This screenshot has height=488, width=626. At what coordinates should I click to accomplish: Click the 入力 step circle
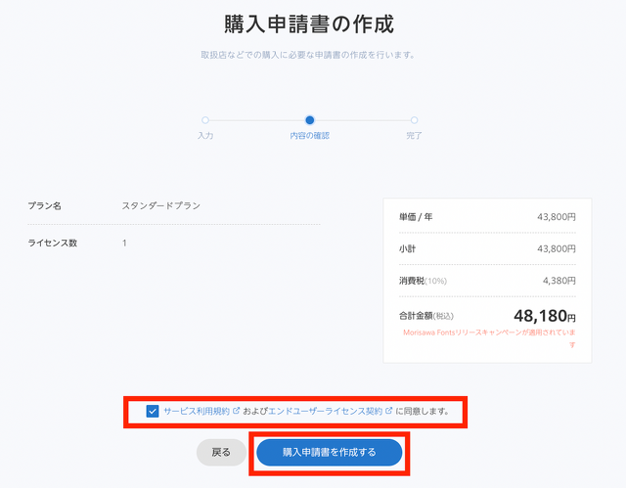pos(204,120)
